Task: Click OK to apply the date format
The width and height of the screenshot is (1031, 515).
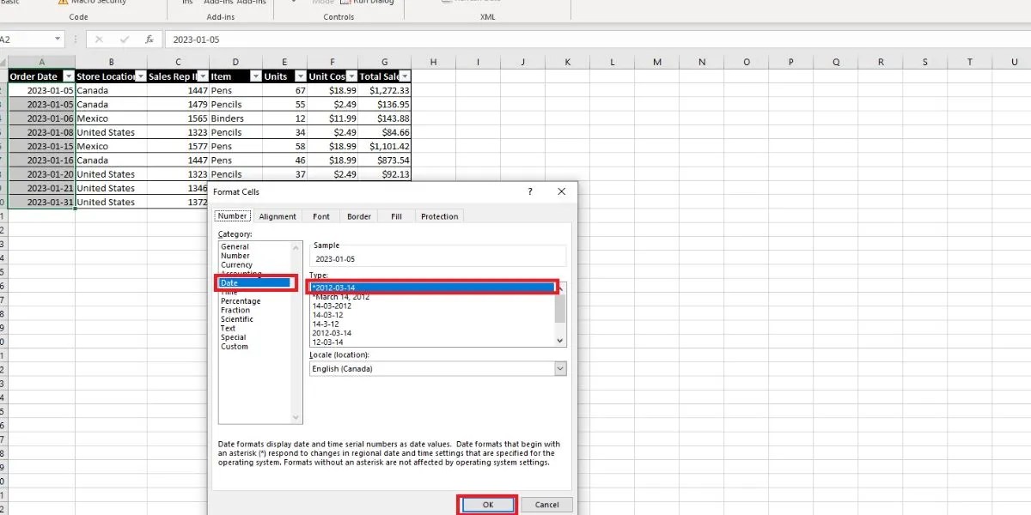Action: pos(487,504)
